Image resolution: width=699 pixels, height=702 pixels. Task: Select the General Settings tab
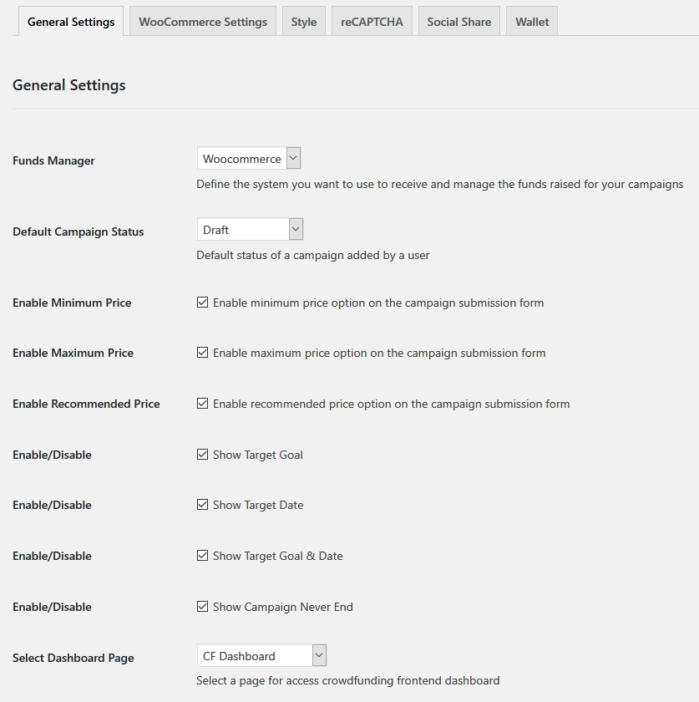tap(70, 22)
